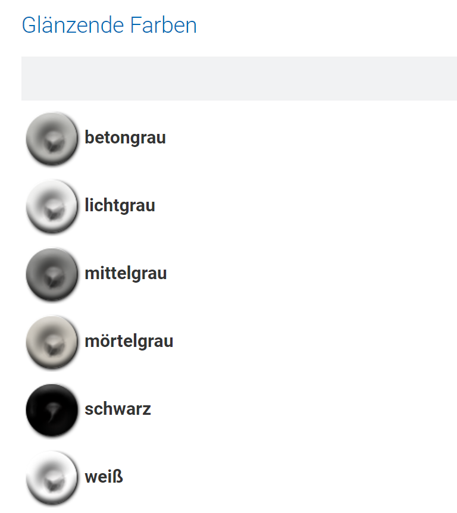
Task: Click the center of the mittelgrau cap
Action: click(52, 274)
